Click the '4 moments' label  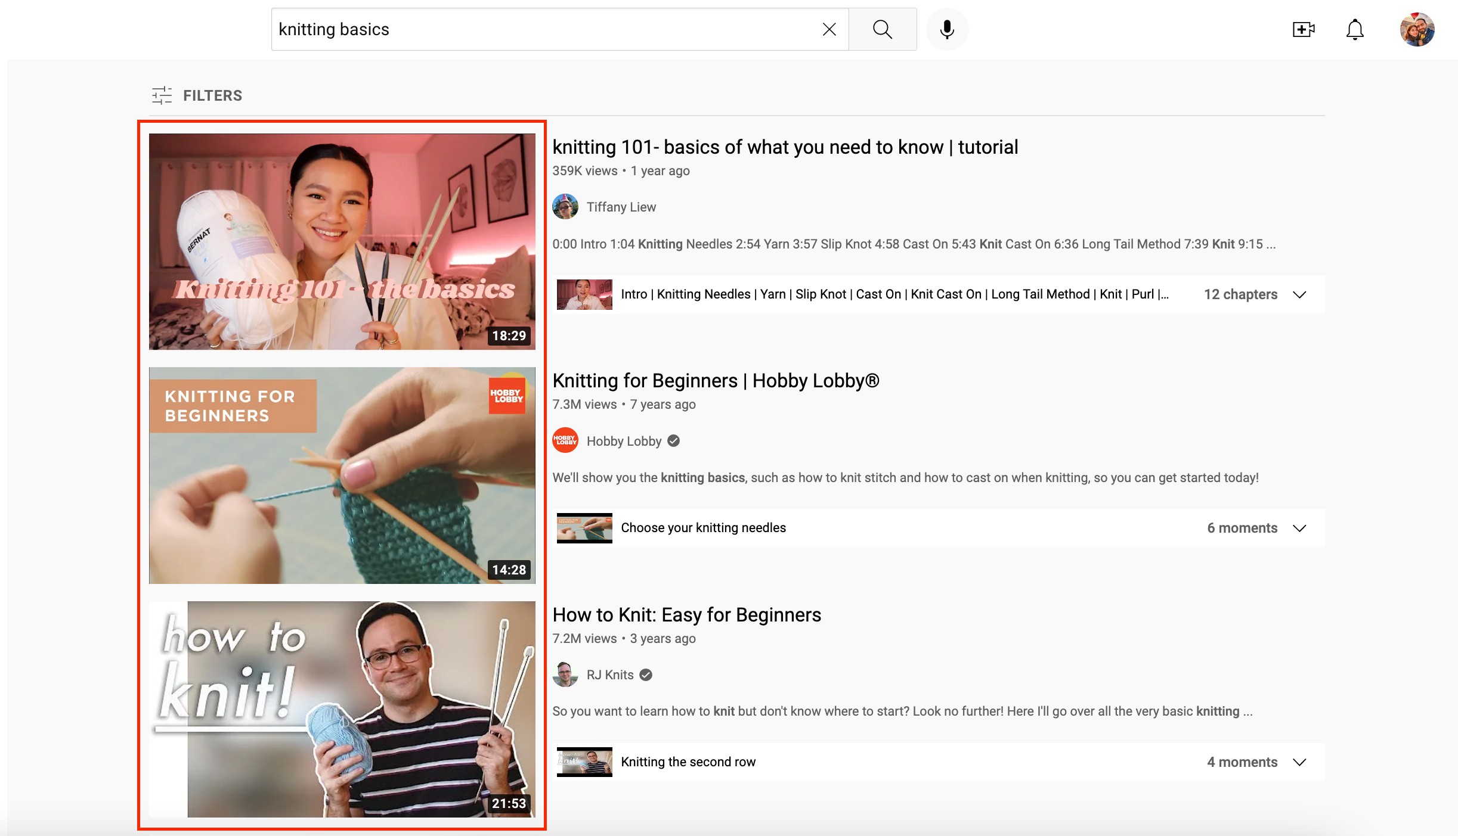[x=1242, y=762]
